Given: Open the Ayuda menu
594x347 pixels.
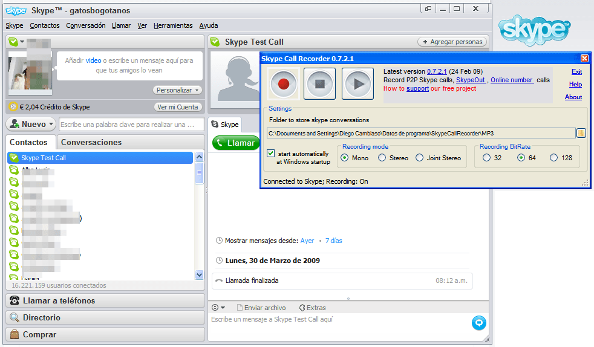Looking at the screenshot, I should coord(208,25).
